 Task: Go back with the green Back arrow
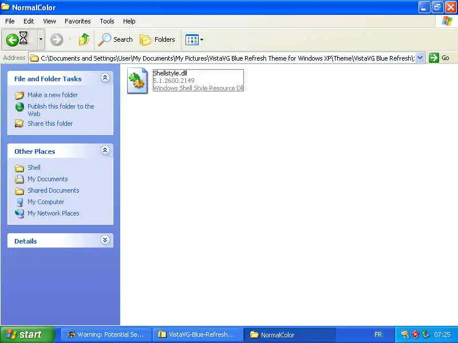(12, 39)
